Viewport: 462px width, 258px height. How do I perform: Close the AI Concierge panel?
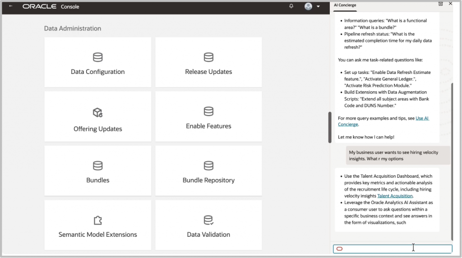450,4
